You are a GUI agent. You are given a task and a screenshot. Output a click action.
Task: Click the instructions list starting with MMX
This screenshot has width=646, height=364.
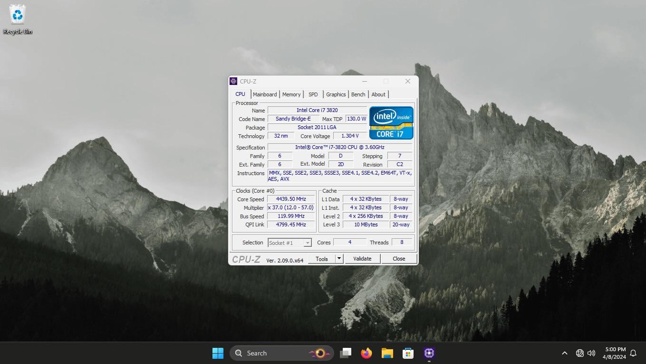[340, 176]
